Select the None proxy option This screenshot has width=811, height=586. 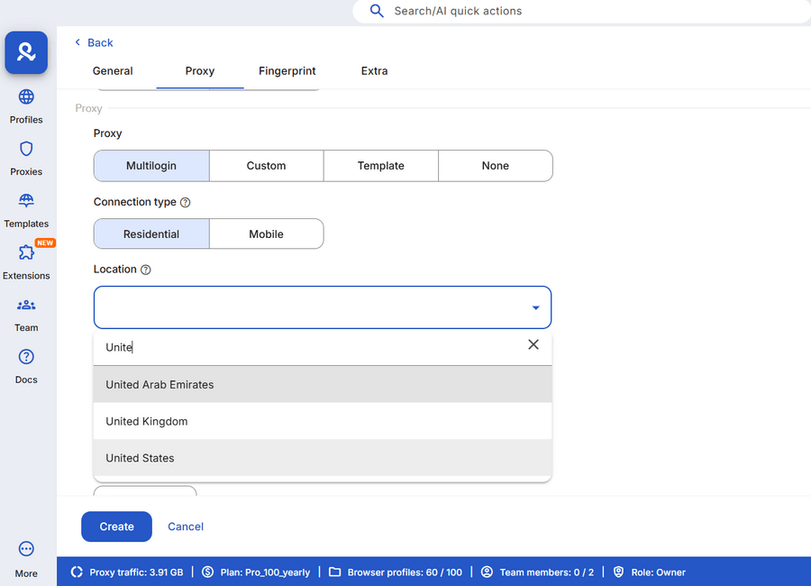[495, 165]
